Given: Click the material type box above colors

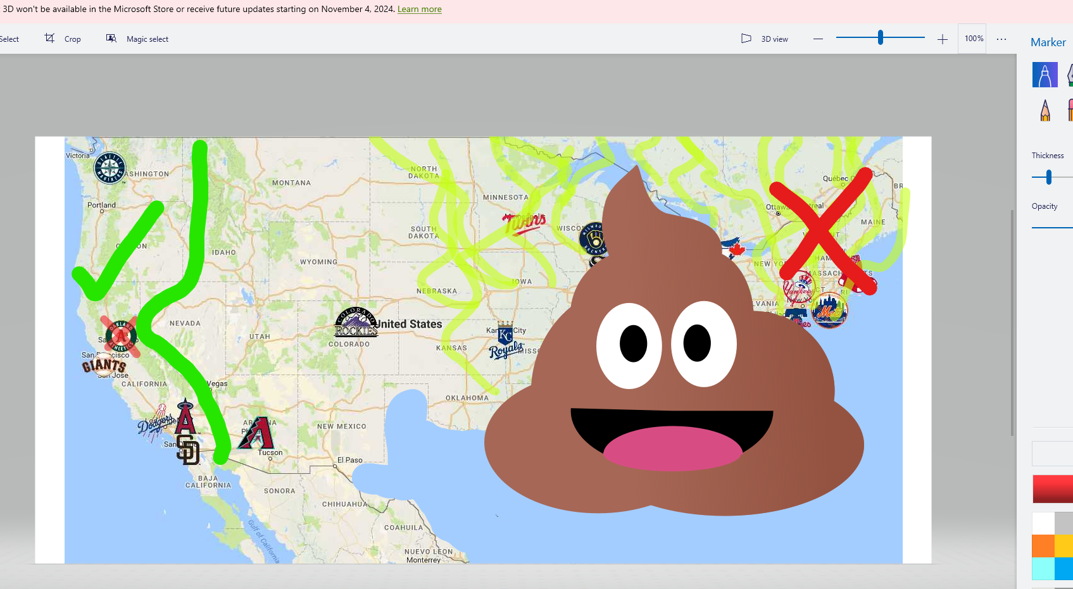Looking at the screenshot, I should click(1053, 454).
